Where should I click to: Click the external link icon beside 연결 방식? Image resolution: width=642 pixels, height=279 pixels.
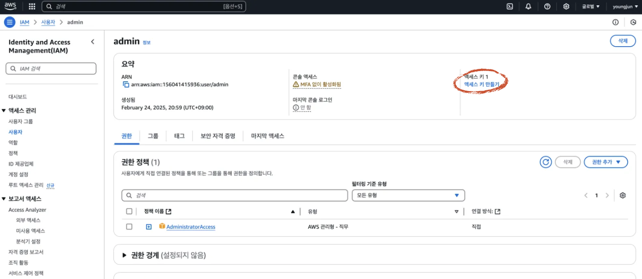click(x=498, y=211)
